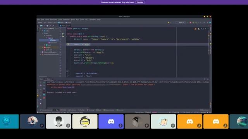Run the main method from its gutter arrow
The image size is (248, 139).
coord(63,36)
